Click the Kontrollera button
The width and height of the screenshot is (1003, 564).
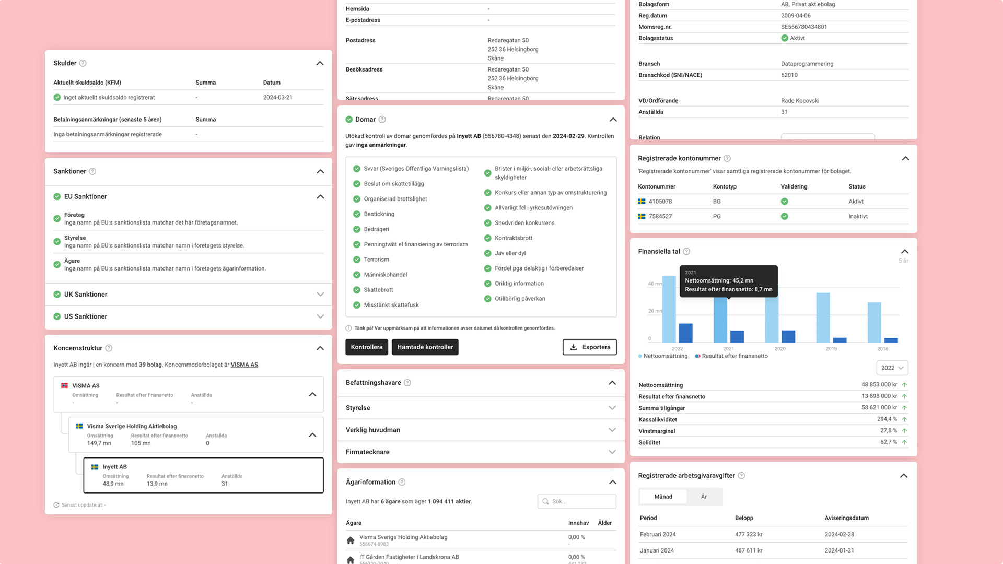coord(366,347)
